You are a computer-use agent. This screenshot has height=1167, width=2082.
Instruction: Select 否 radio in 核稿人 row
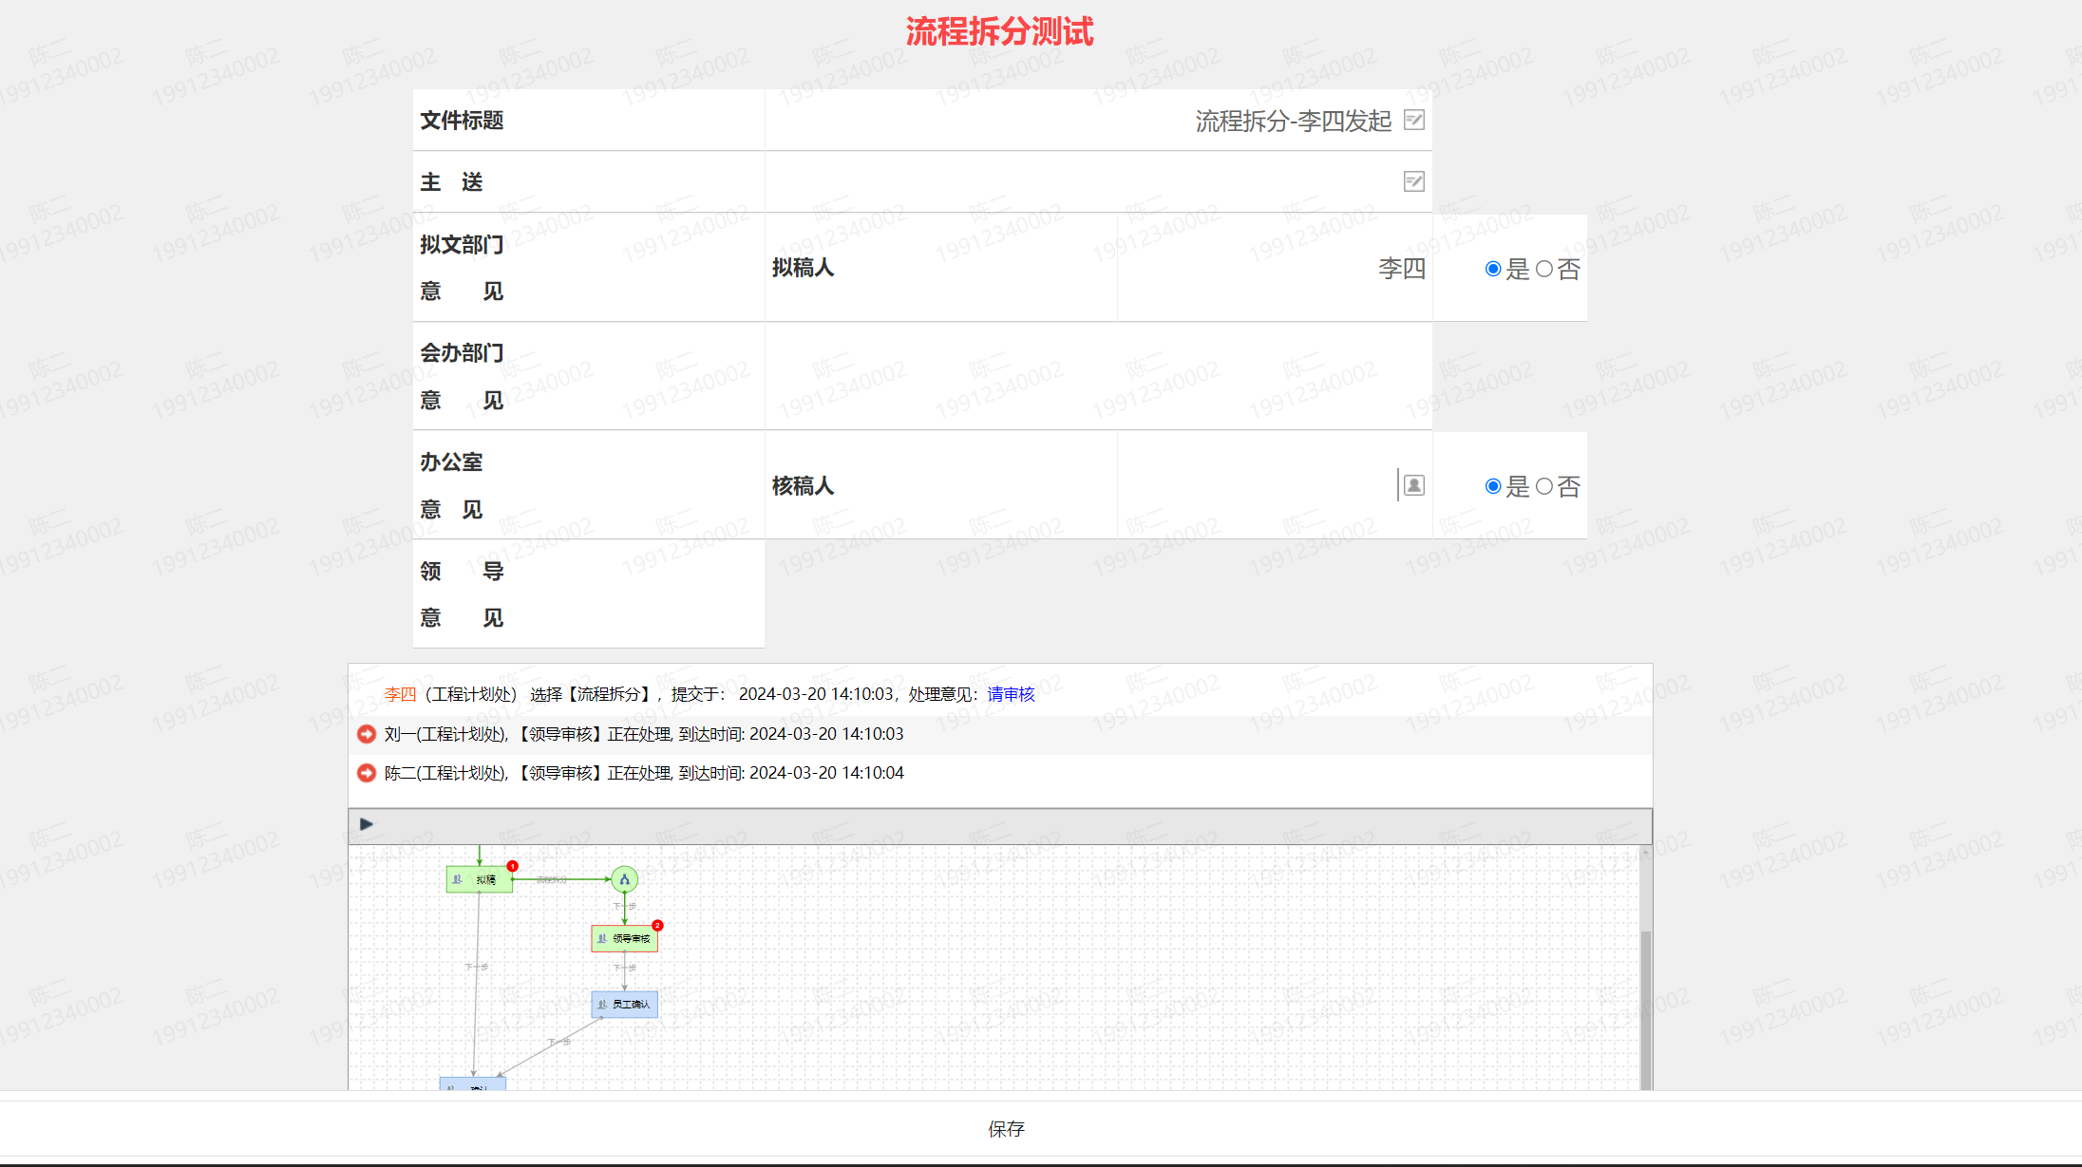(1544, 487)
